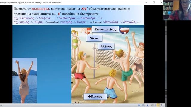Click the example Στέφανος -> Στέφανε
Screen dimensions: 191x107
click(x=35, y=18)
